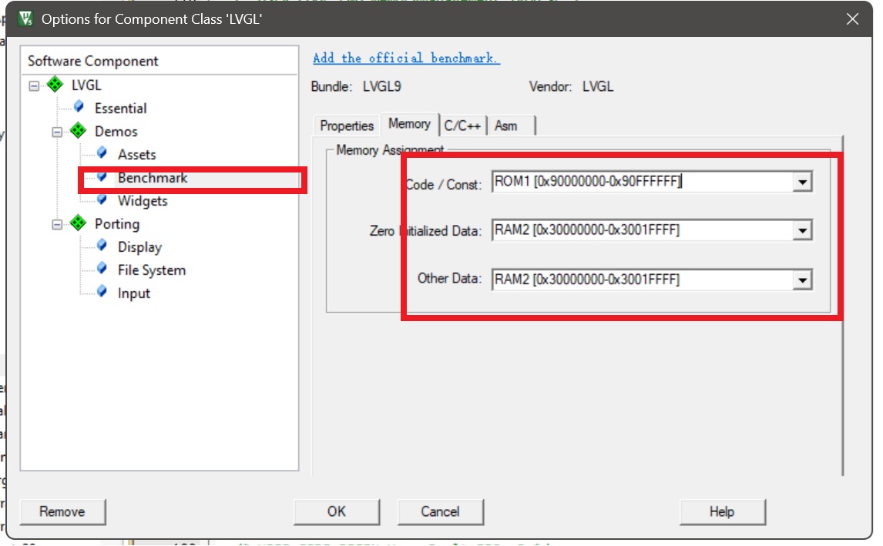The image size is (883, 546).
Task: Collapse the Porting tree node
Action: tap(57, 224)
